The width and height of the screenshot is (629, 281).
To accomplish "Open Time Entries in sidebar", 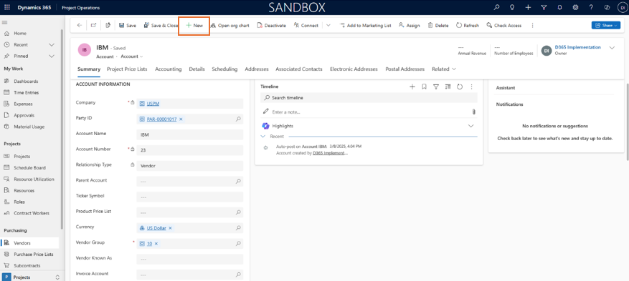I will [x=26, y=92].
